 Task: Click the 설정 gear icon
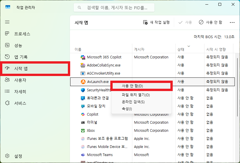(7, 156)
